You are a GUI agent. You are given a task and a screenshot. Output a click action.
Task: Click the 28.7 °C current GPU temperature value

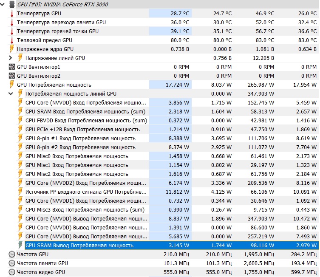tap(180, 14)
